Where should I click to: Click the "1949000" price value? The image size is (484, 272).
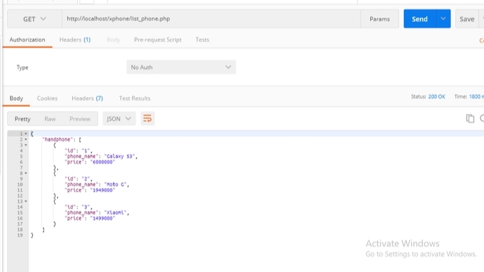102,190
